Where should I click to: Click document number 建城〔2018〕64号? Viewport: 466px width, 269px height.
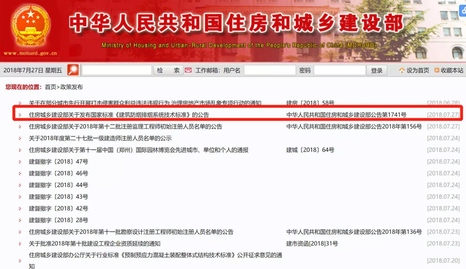[x=310, y=150]
